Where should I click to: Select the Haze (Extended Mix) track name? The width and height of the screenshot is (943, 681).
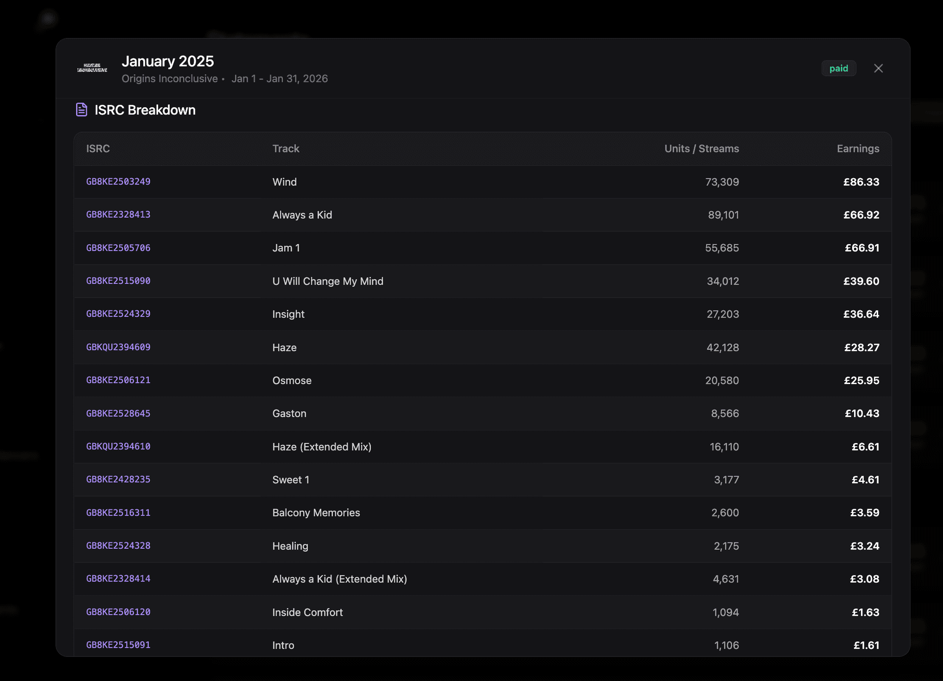pos(322,447)
